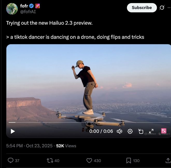Viewport: 171px width, 168px height.
Task: Click the Subscribe button
Action: [x=142, y=8]
